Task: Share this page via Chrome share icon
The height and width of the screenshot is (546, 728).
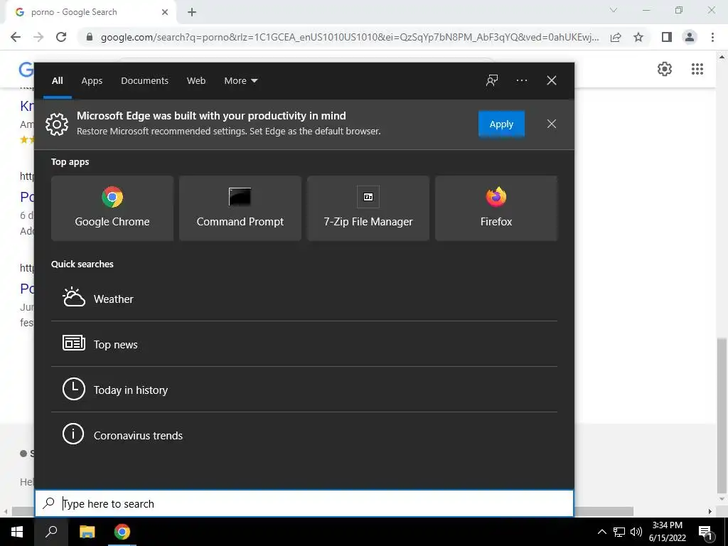Action: pos(616,37)
